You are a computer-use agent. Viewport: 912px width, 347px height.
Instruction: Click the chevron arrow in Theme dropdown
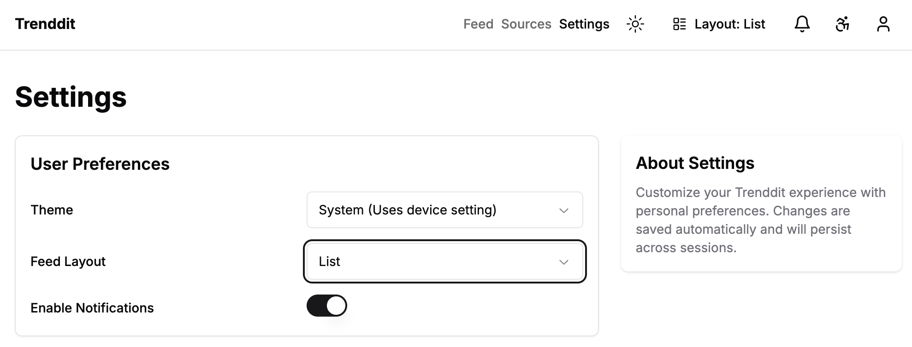(x=563, y=210)
